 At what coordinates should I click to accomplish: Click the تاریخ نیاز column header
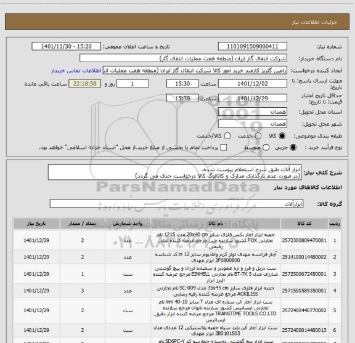click(36, 224)
